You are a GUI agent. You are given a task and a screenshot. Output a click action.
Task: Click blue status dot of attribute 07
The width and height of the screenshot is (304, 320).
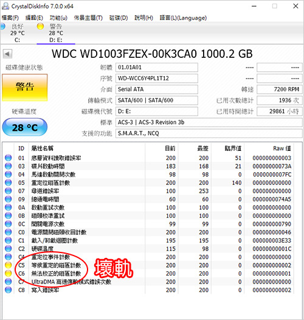click(8, 191)
